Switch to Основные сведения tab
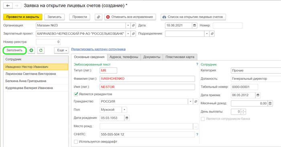The image size is (281, 147). coord(89,57)
